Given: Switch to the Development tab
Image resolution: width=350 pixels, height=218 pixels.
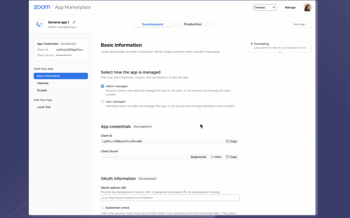Looking at the screenshot, I should 153,24.
